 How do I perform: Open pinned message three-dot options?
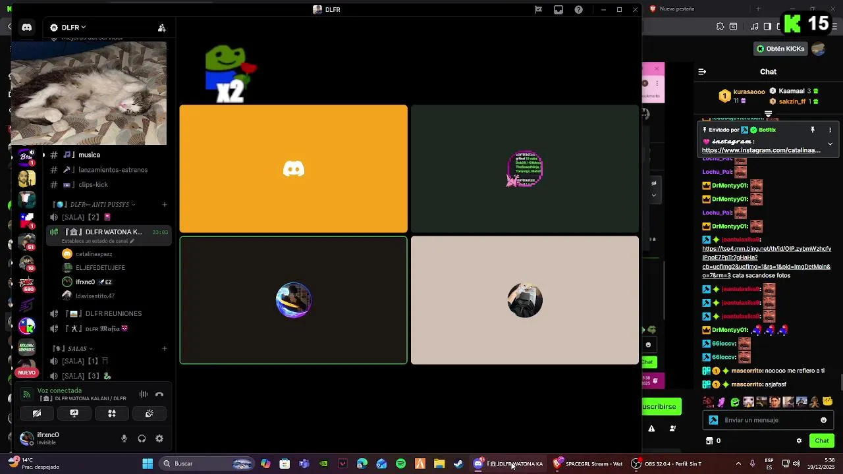(x=830, y=130)
